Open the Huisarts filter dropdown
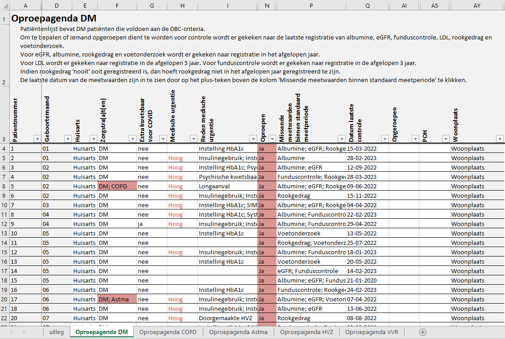The width and height of the screenshot is (505, 339). 93,139
